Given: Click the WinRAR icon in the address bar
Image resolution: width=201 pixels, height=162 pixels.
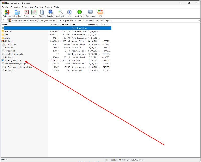Looking at the screenshot, I should pyautogui.click(x=10, y=20).
